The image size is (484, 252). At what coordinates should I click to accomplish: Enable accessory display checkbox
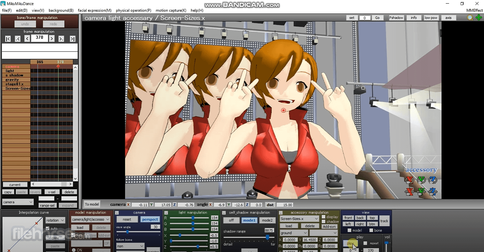tap(324, 217)
